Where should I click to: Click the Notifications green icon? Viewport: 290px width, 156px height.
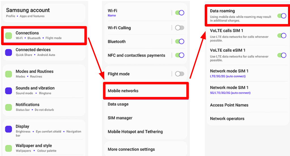point(8,107)
